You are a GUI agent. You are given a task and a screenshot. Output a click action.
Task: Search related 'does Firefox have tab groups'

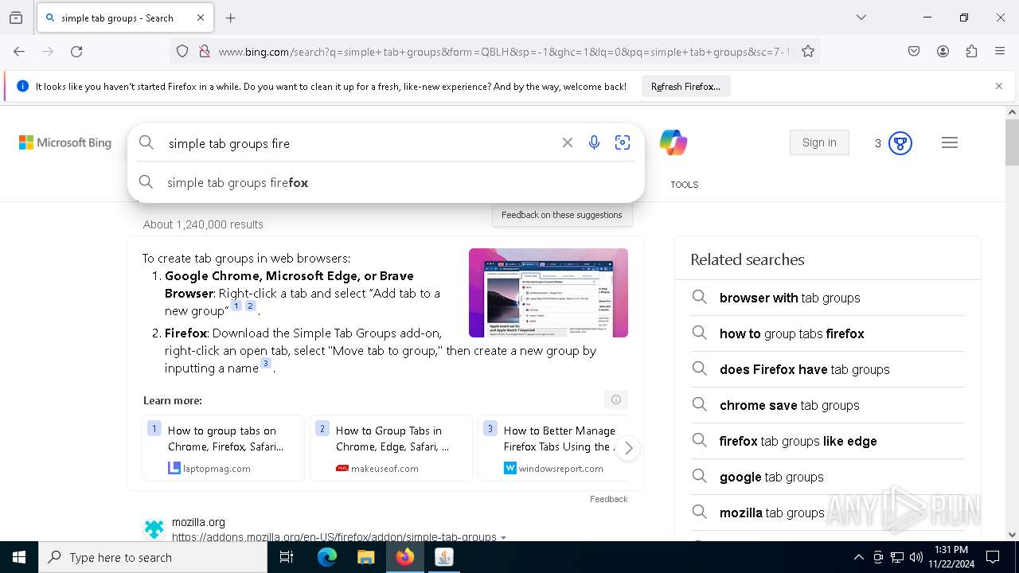[828, 369]
